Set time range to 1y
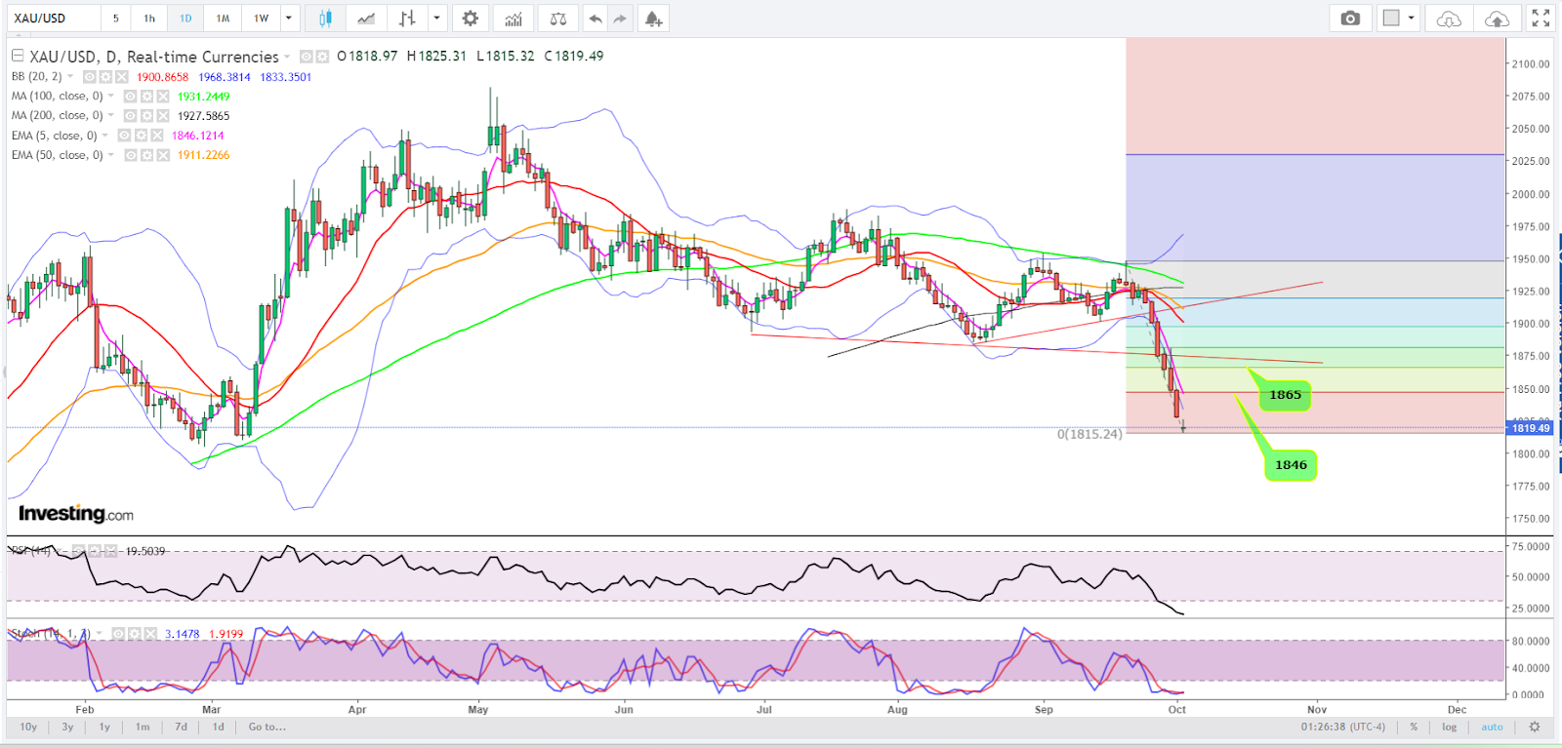The height and width of the screenshot is (748, 1562). tap(104, 727)
